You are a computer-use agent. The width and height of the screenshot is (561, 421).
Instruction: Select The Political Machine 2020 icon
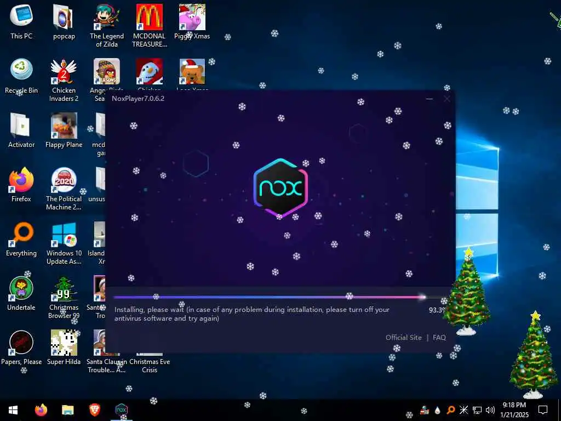coord(64,189)
